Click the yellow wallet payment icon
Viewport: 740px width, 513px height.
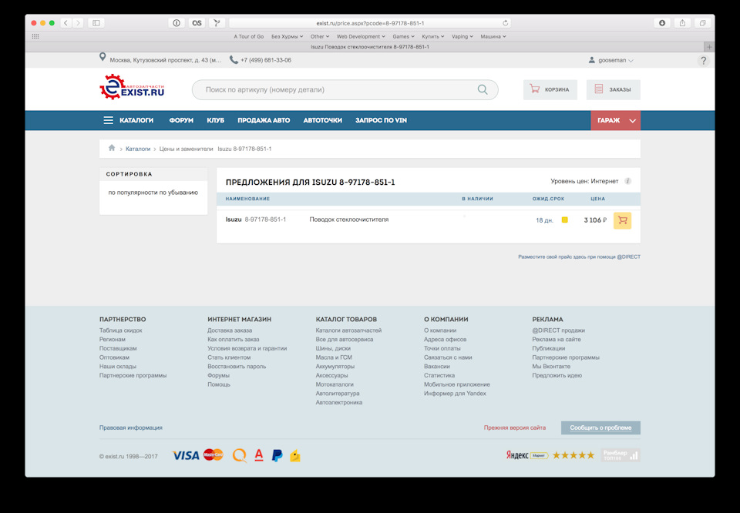[x=295, y=456]
